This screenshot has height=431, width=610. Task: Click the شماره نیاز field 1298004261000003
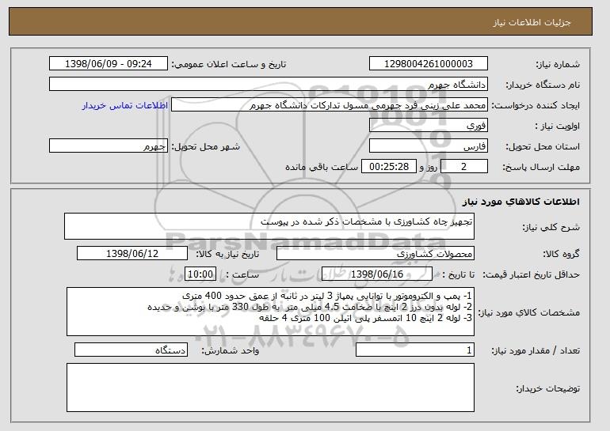tap(429, 64)
